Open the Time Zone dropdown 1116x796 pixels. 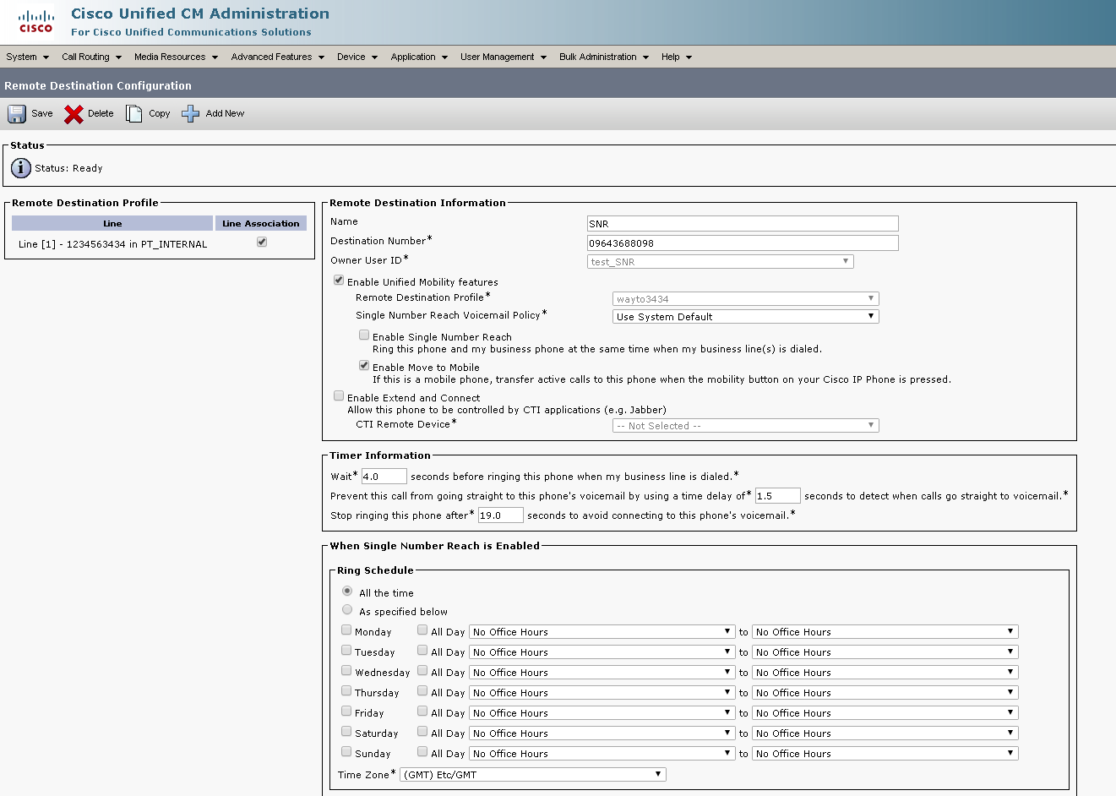533,775
